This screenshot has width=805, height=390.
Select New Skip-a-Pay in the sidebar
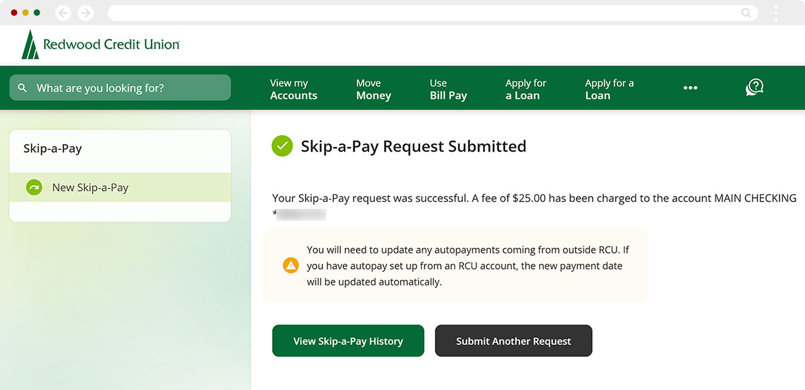click(91, 187)
